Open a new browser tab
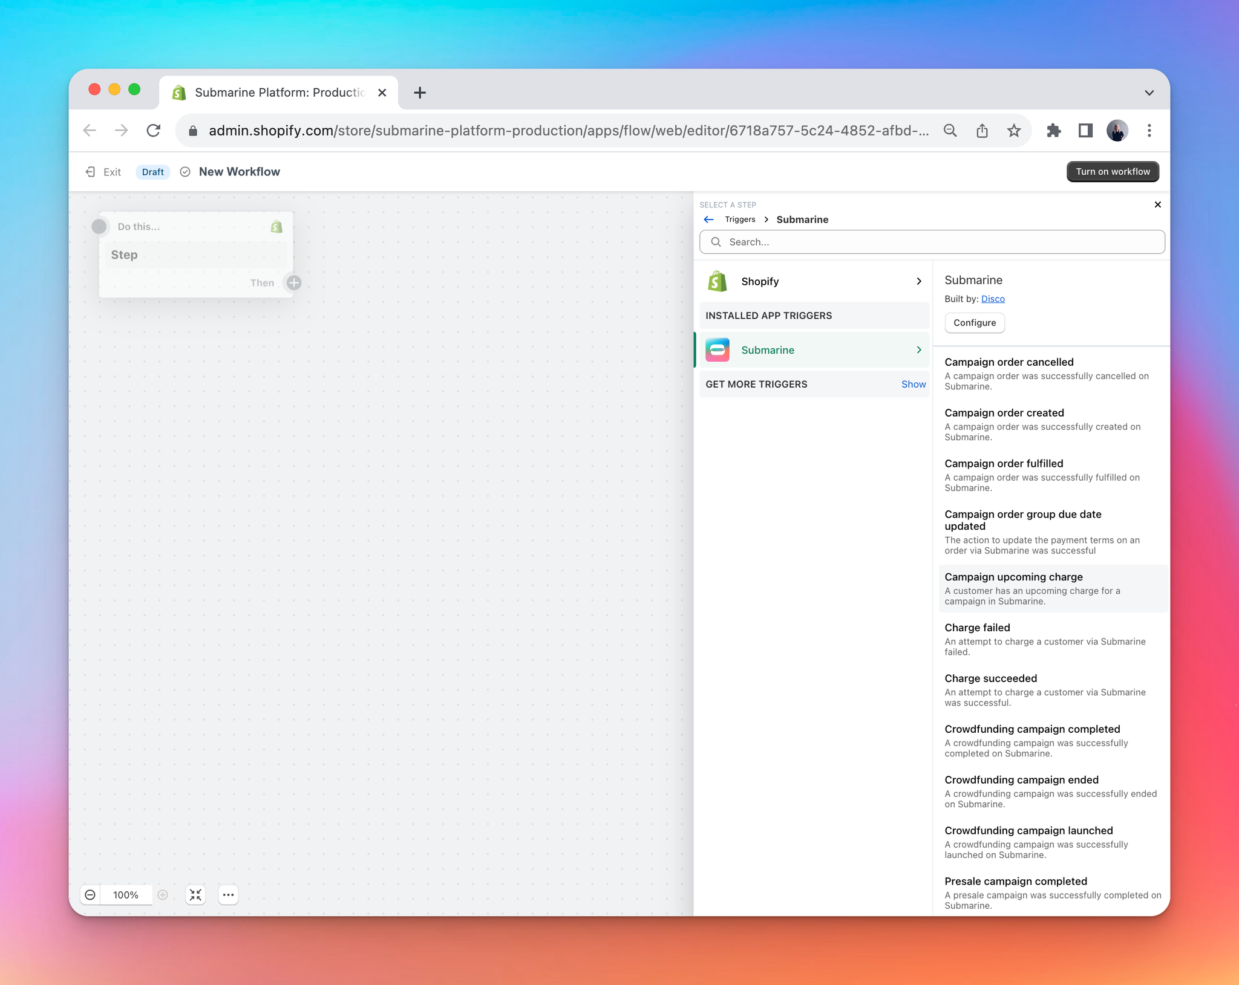This screenshot has width=1239, height=985. click(x=419, y=93)
